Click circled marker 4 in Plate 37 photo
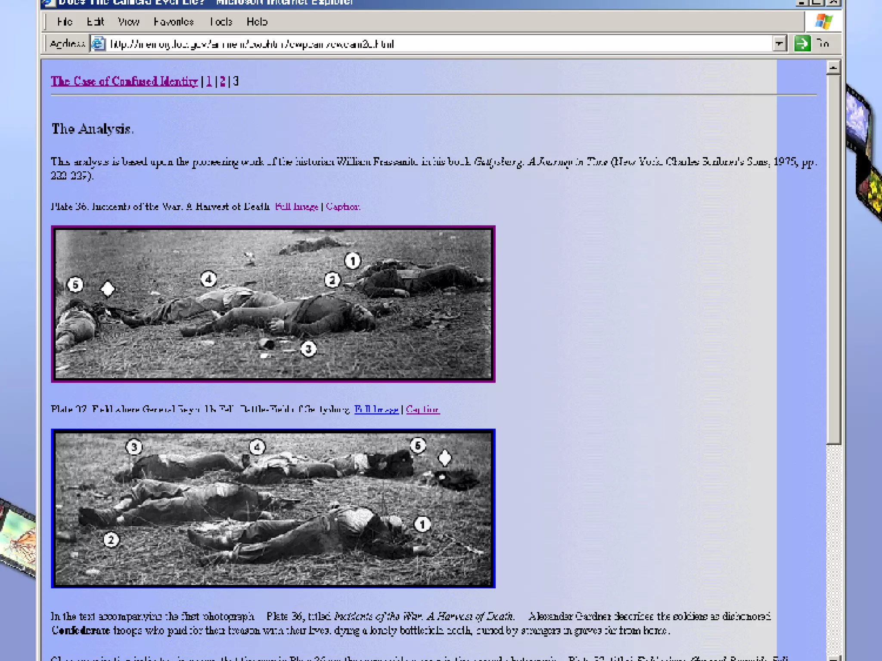Image resolution: width=882 pixels, height=661 pixels. (257, 447)
